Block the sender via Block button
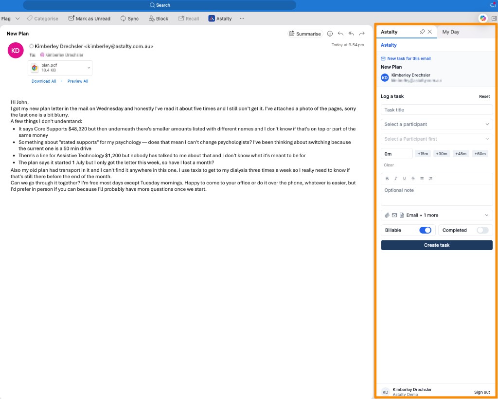This screenshot has width=498, height=399. (158, 18)
